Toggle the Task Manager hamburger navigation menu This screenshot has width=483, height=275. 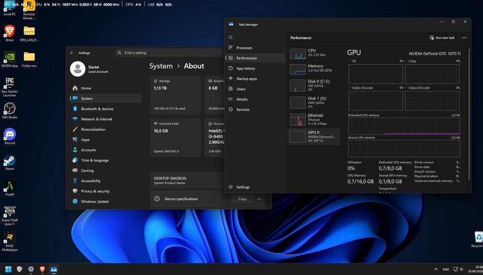point(230,37)
